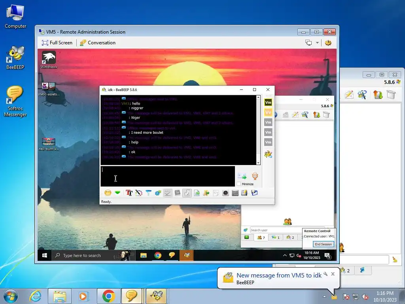Click the picture with lightning icon in toolbar

pos(244,193)
